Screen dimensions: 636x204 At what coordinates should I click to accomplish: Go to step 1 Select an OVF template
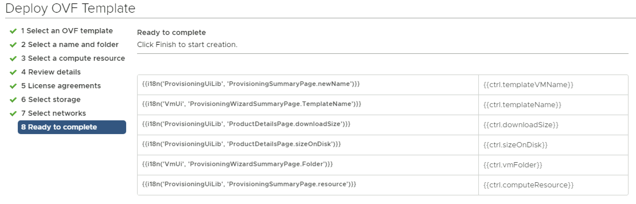click(x=67, y=31)
